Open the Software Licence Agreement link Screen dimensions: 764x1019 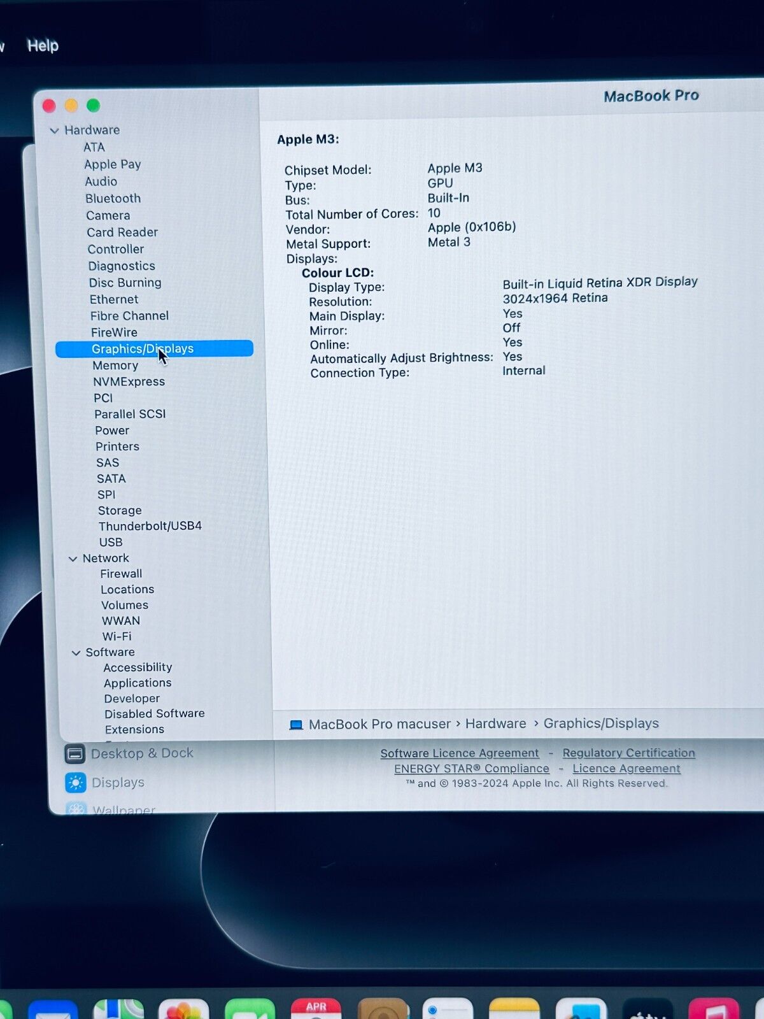coord(460,753)
